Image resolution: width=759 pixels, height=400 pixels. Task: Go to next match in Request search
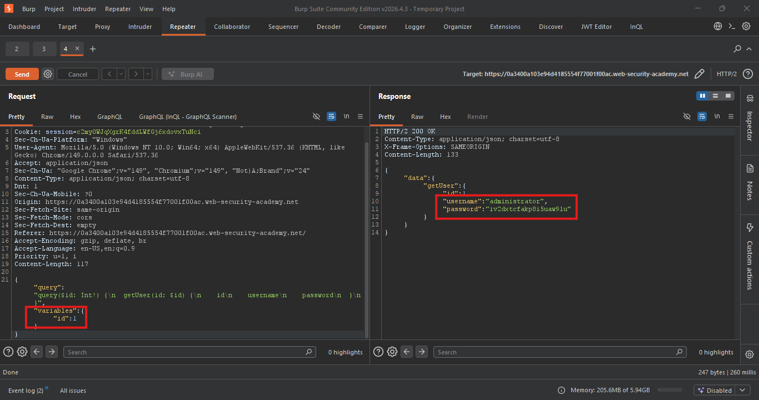coord(52,352)
